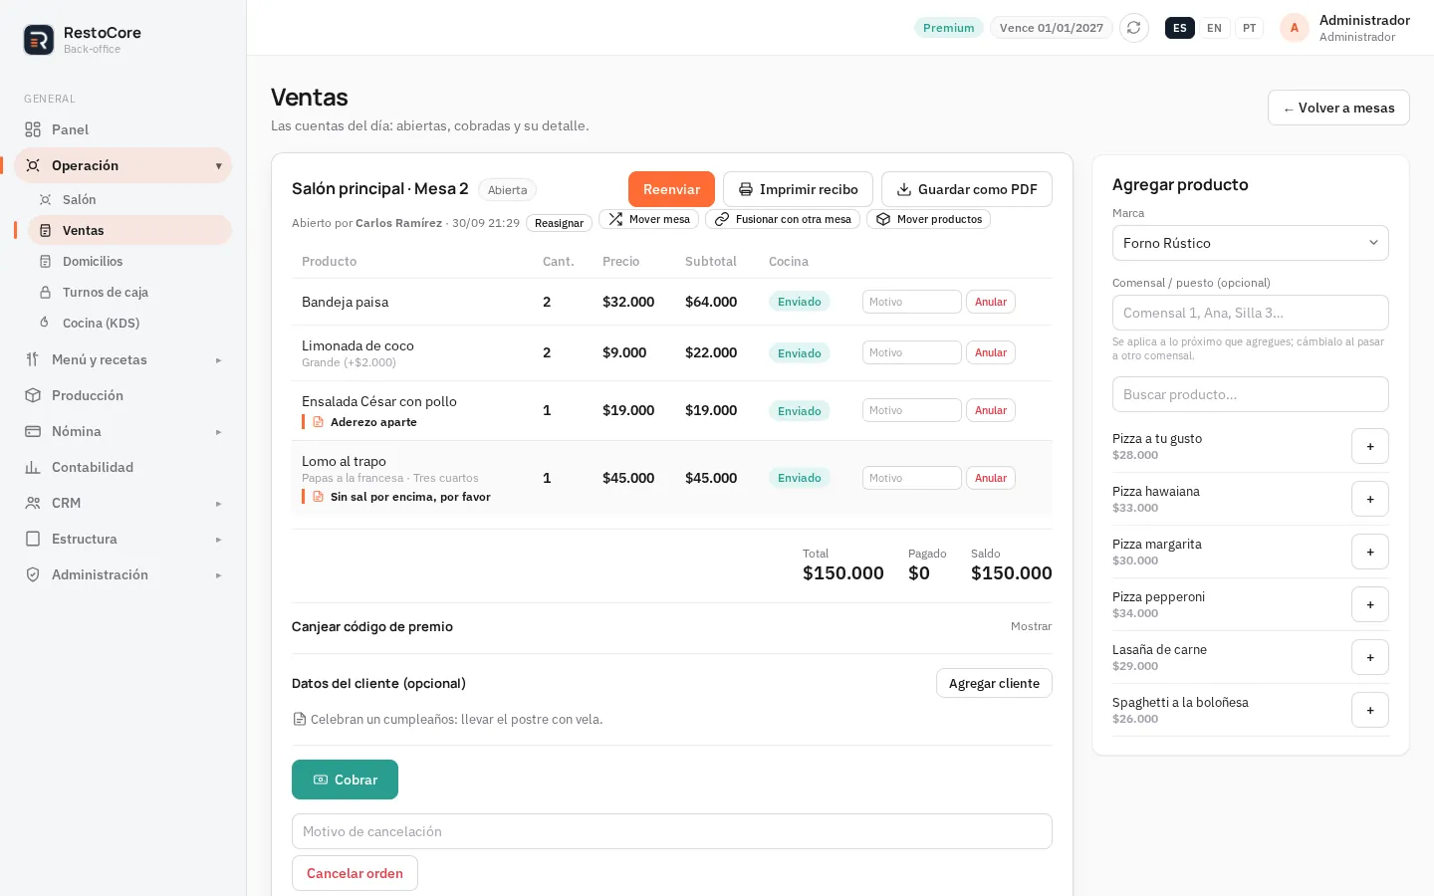Click the Panel dashboard icon in sidebar

pyautogui.click(x=33, y=129)
